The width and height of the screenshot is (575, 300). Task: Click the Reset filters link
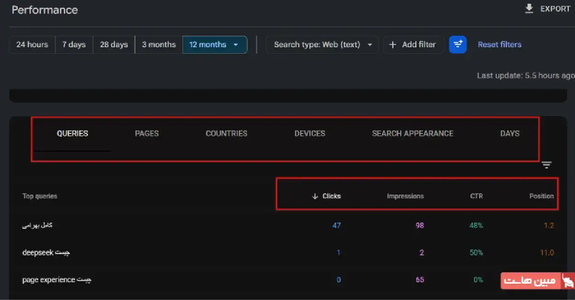tap(500, 45)
